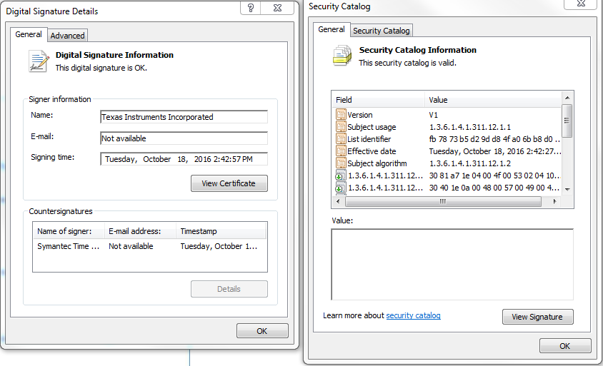Click the horizontal scrollbar thumb in field list
This screenshot has width=603, height=366.
click(x=443, y=202)
